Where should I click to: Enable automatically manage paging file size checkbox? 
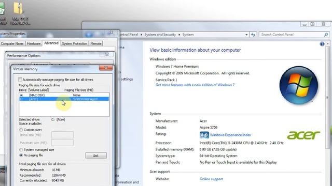point(20,80)
